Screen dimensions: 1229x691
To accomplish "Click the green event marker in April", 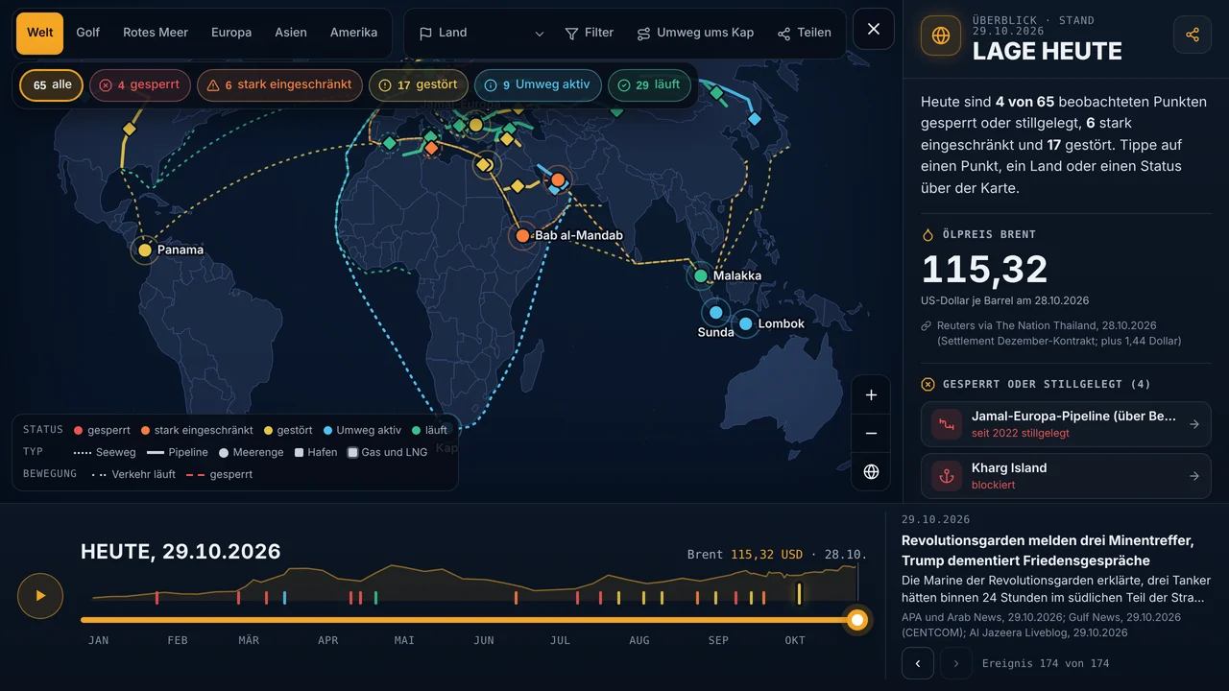I will coord(375,598).
